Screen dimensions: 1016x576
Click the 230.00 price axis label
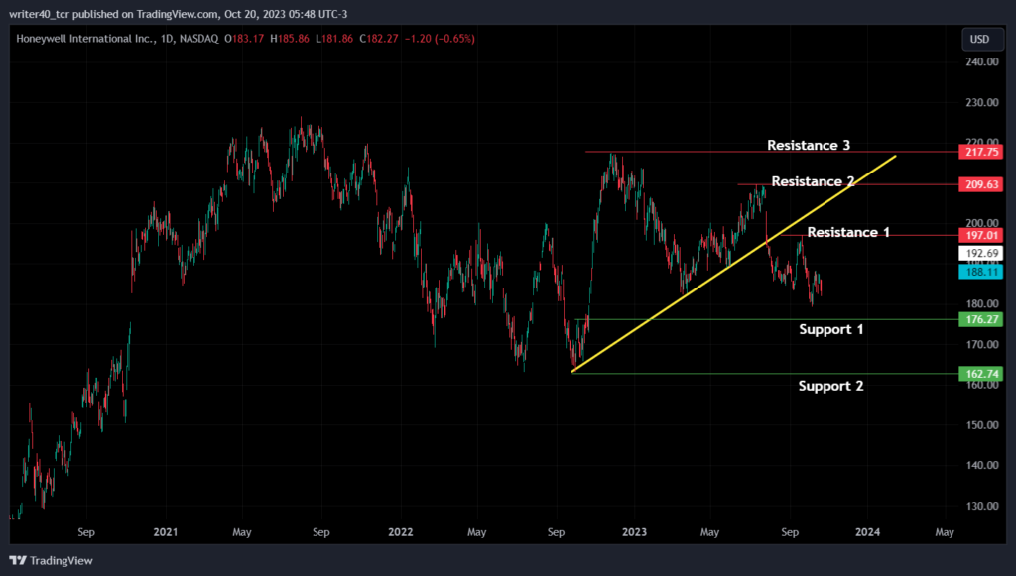tap(982, 102)
